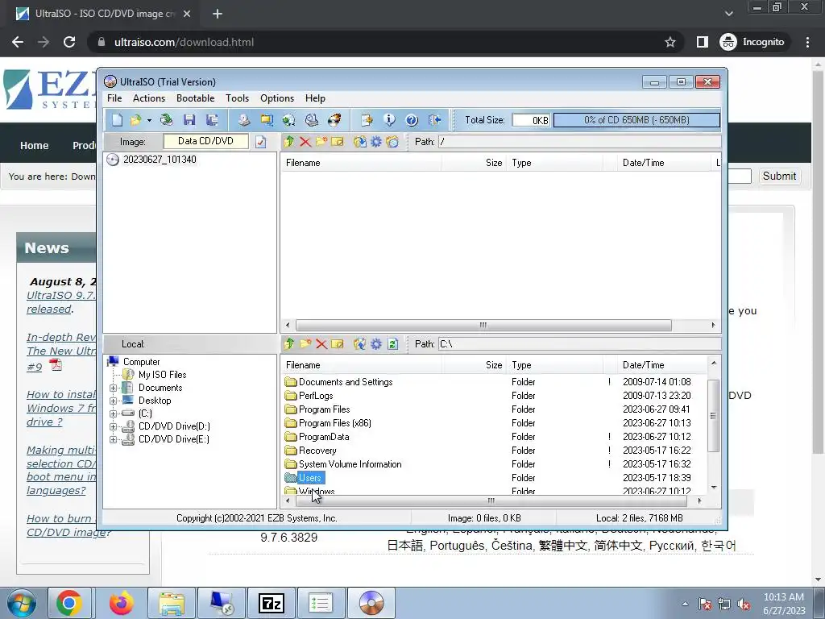Click Mount to Virtual Drive icon
Viewport: 825px width, 619px height.
[312, 120]
